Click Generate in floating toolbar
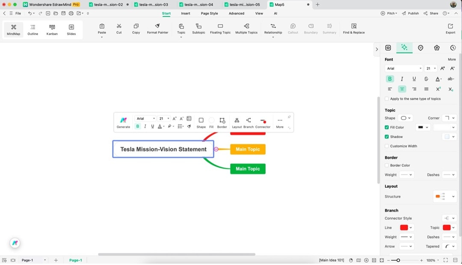462x265 pixels. (x=123, y=123)
